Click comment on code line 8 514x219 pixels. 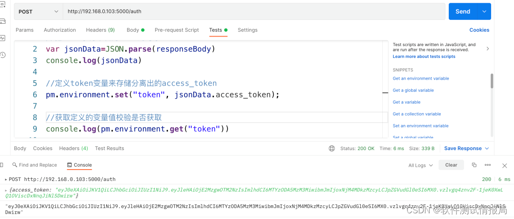pos(104,117)
